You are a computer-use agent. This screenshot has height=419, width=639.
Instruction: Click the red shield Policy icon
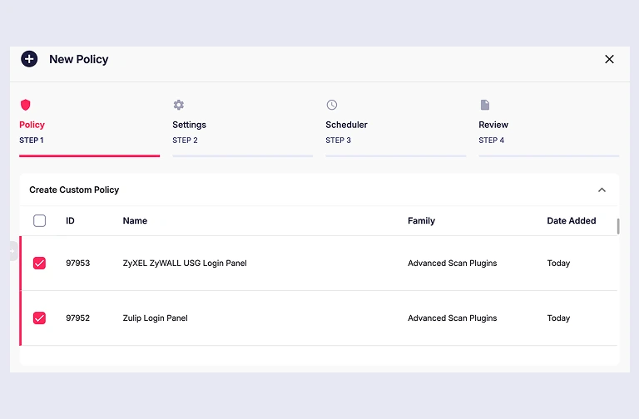[25, 105]
